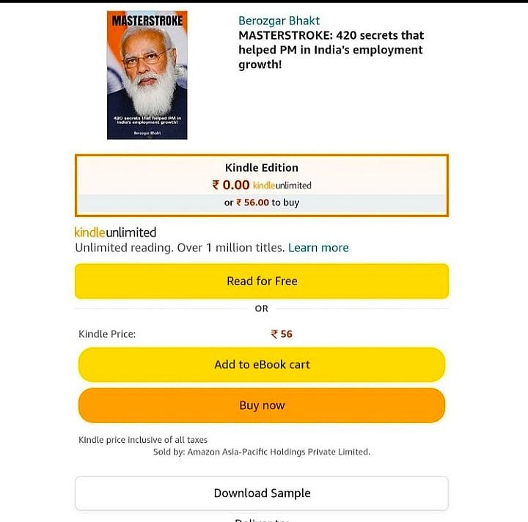Click the Kindle Price label
This screenshot has width=528, height=522.
click(107, 334)
